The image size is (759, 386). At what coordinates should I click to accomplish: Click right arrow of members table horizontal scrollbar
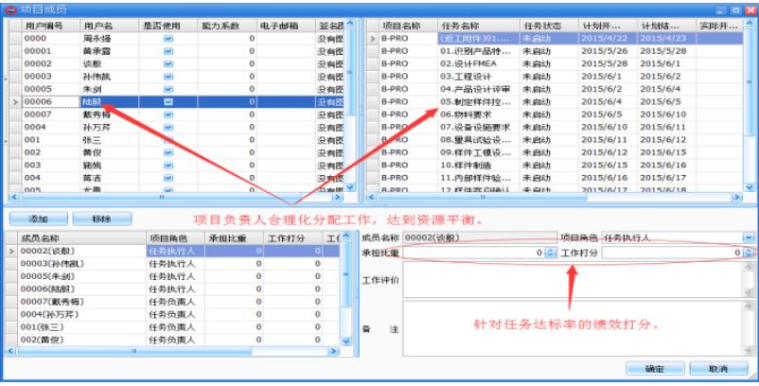(x=334, y=351)
